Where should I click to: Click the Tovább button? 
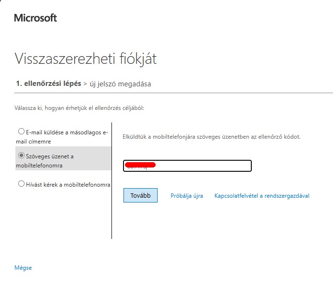140,195
